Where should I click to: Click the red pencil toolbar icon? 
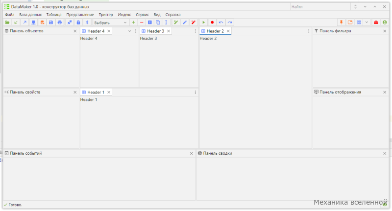[193, 23]
